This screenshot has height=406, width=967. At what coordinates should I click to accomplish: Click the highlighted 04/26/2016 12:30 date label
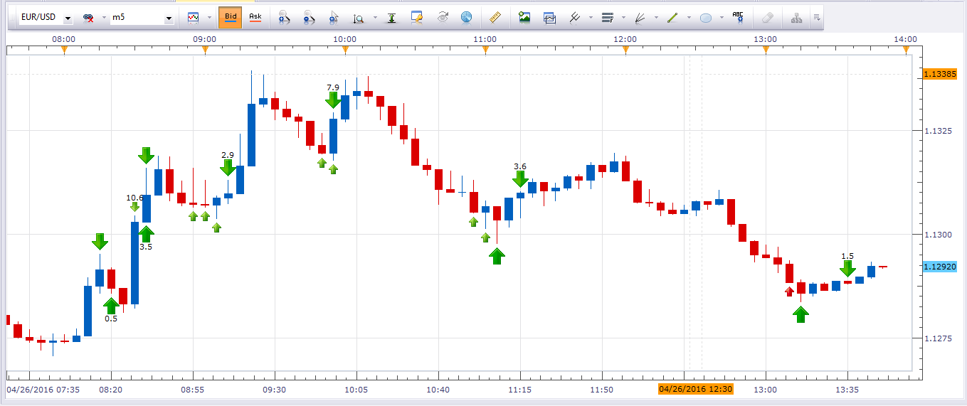click(696, 390)
